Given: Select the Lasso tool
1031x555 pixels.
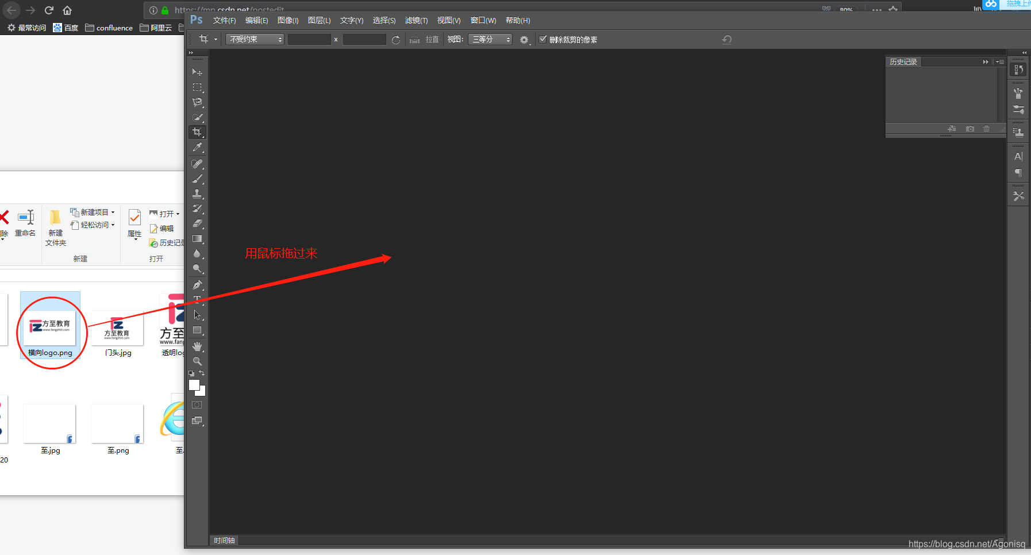Looking at the screenshot, I should (x=197, y=102).
